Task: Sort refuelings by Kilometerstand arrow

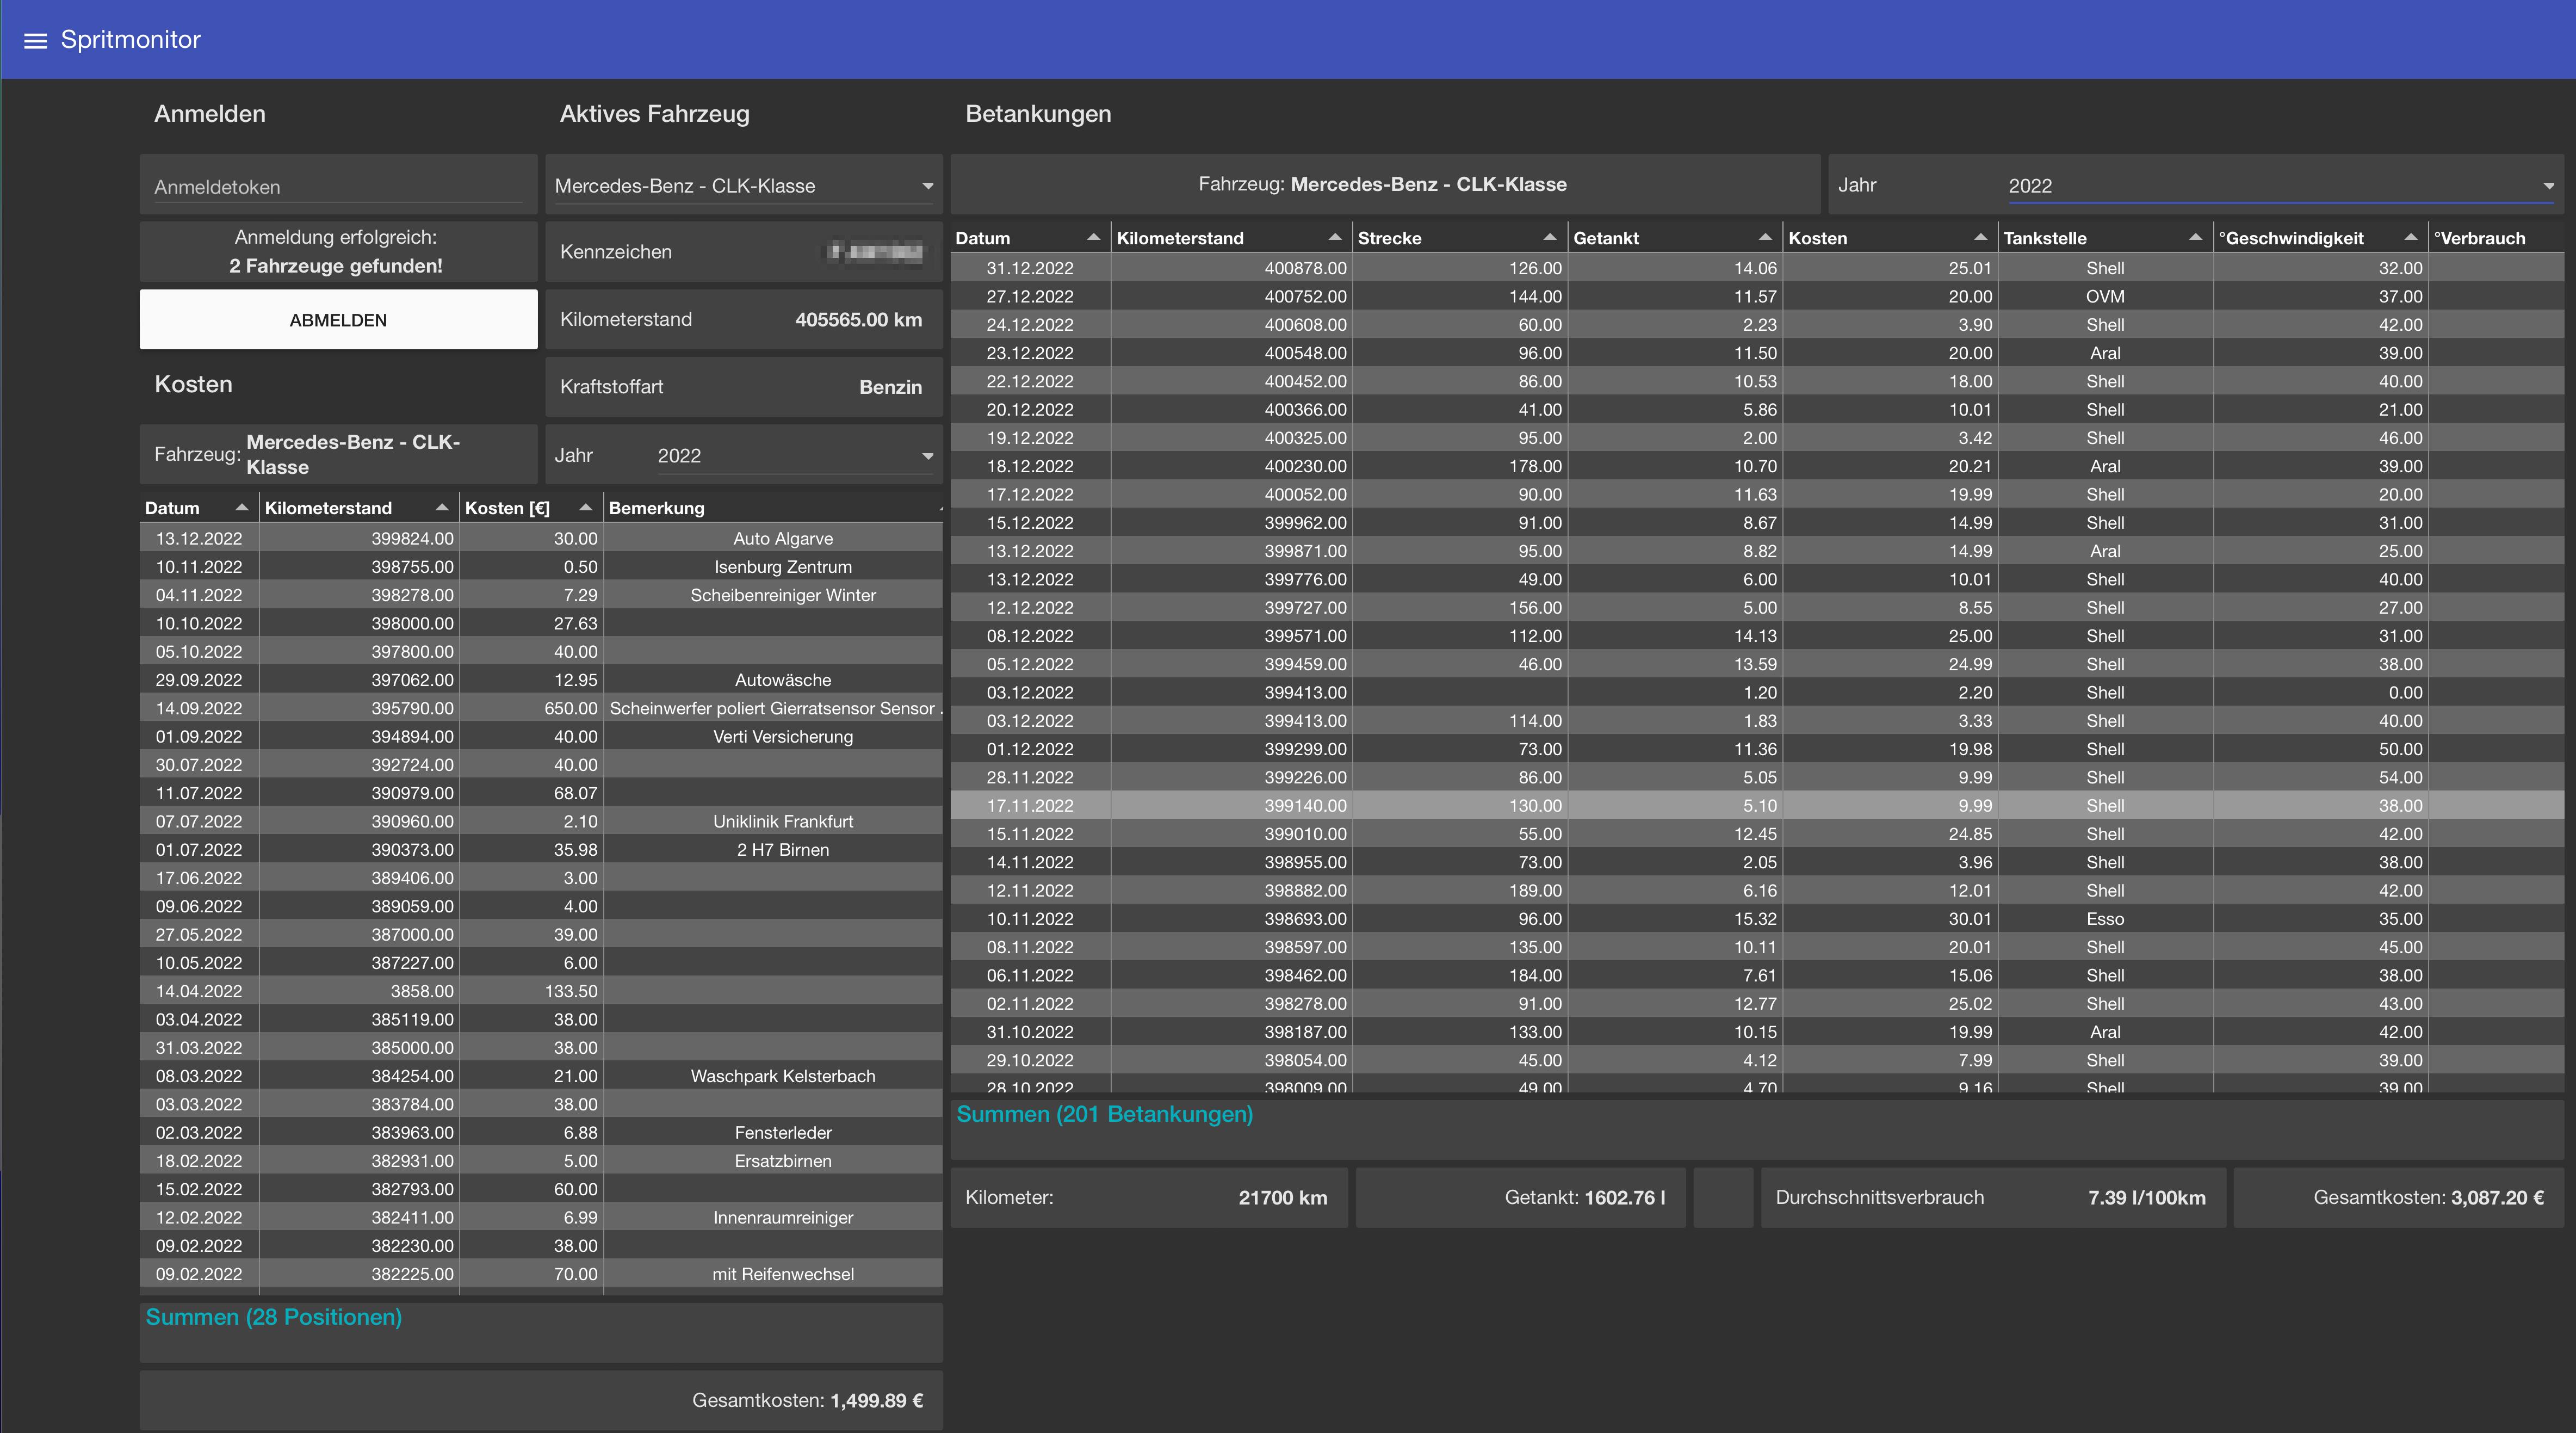Action: coord(1334,237)
